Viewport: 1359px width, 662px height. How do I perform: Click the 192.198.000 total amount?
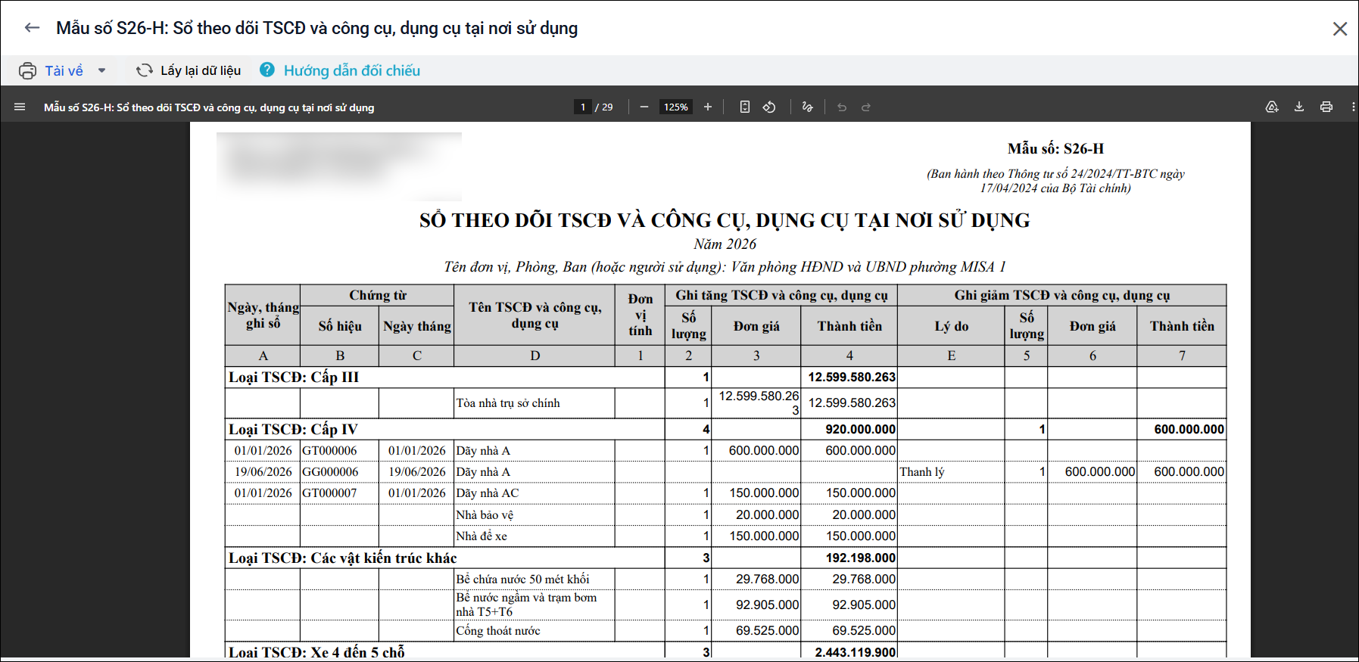(861, 558)
